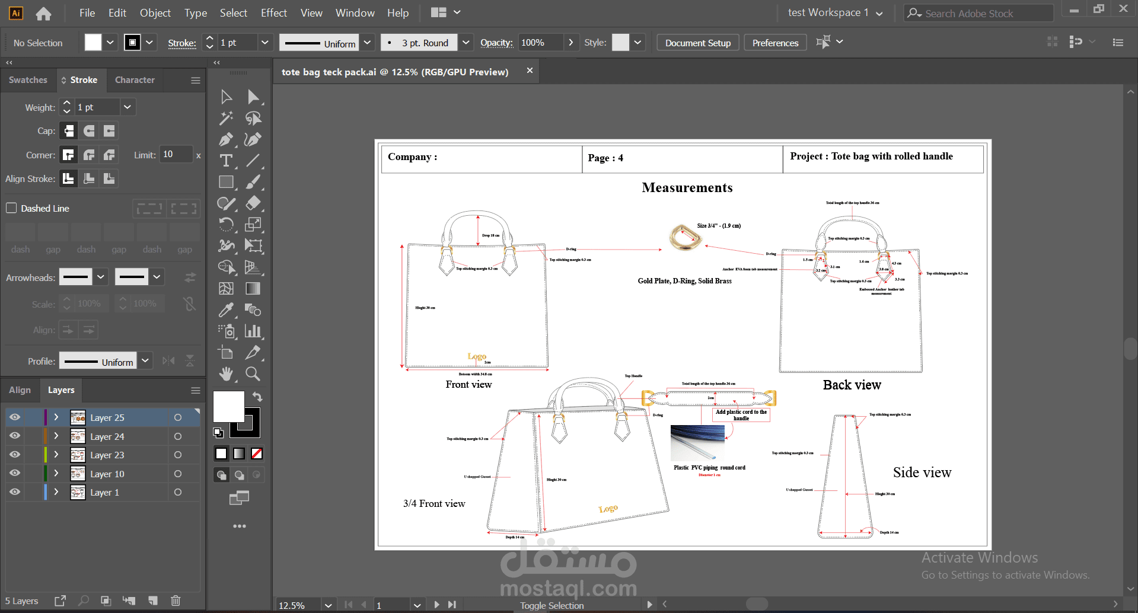Select the Artboard tool
1138x613 pixels.
[226, 353]
